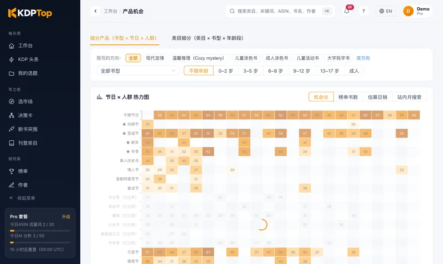The width and height of the screenshot is (443, 264).
Task: Select 大字找字书 direction filter
Action: [338, 58]
